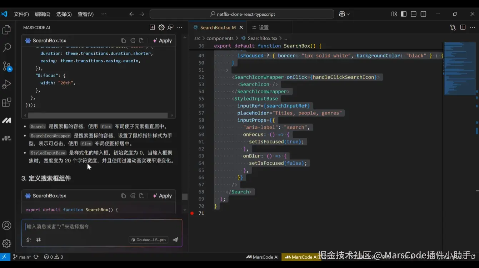Screen dimensions: 479x268
Task: Open remote window indicator in status bar
Action: tap(4, 257)
